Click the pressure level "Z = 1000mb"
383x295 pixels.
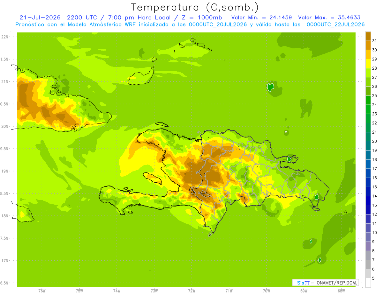point(202,18)
